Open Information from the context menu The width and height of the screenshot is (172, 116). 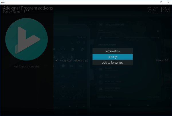(x=112, y=51)
